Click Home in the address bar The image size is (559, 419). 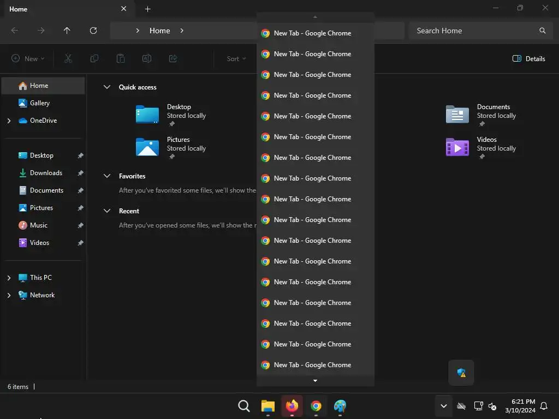160,31
